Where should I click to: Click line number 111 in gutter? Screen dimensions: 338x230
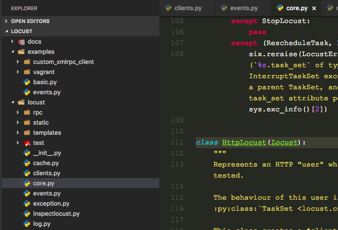coord(177,142)
